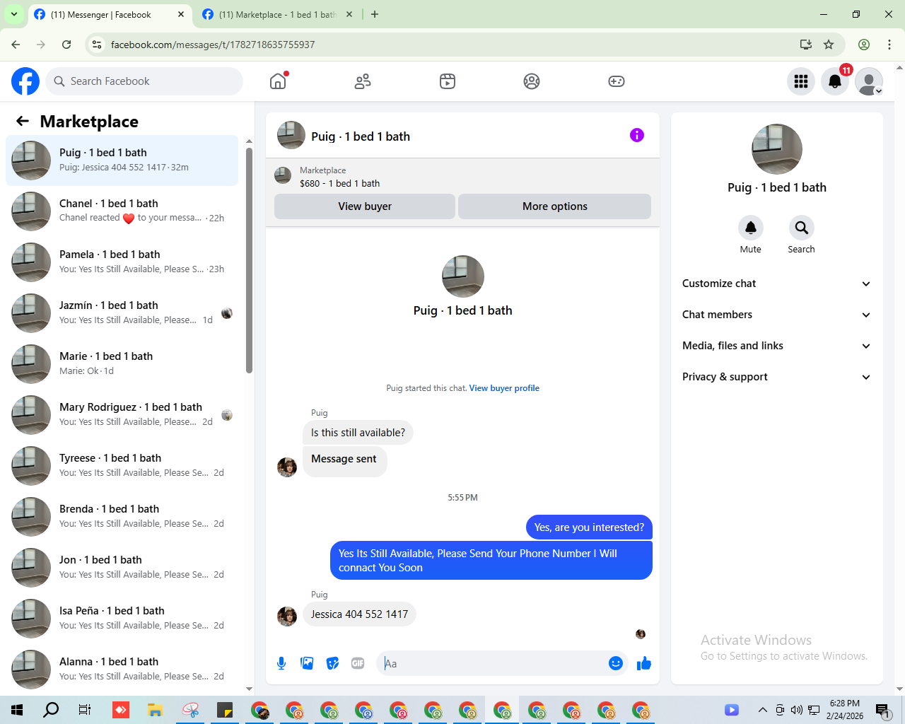Screen dimensions: 905x724
Task: Open File Explorer from the taskbar
Action: pos(156,710)
